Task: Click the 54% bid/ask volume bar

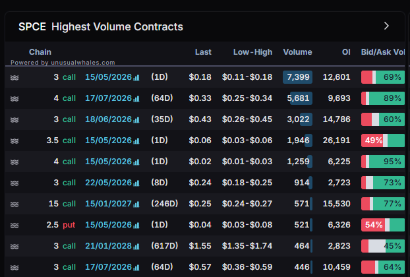Action: pos(383,225)
